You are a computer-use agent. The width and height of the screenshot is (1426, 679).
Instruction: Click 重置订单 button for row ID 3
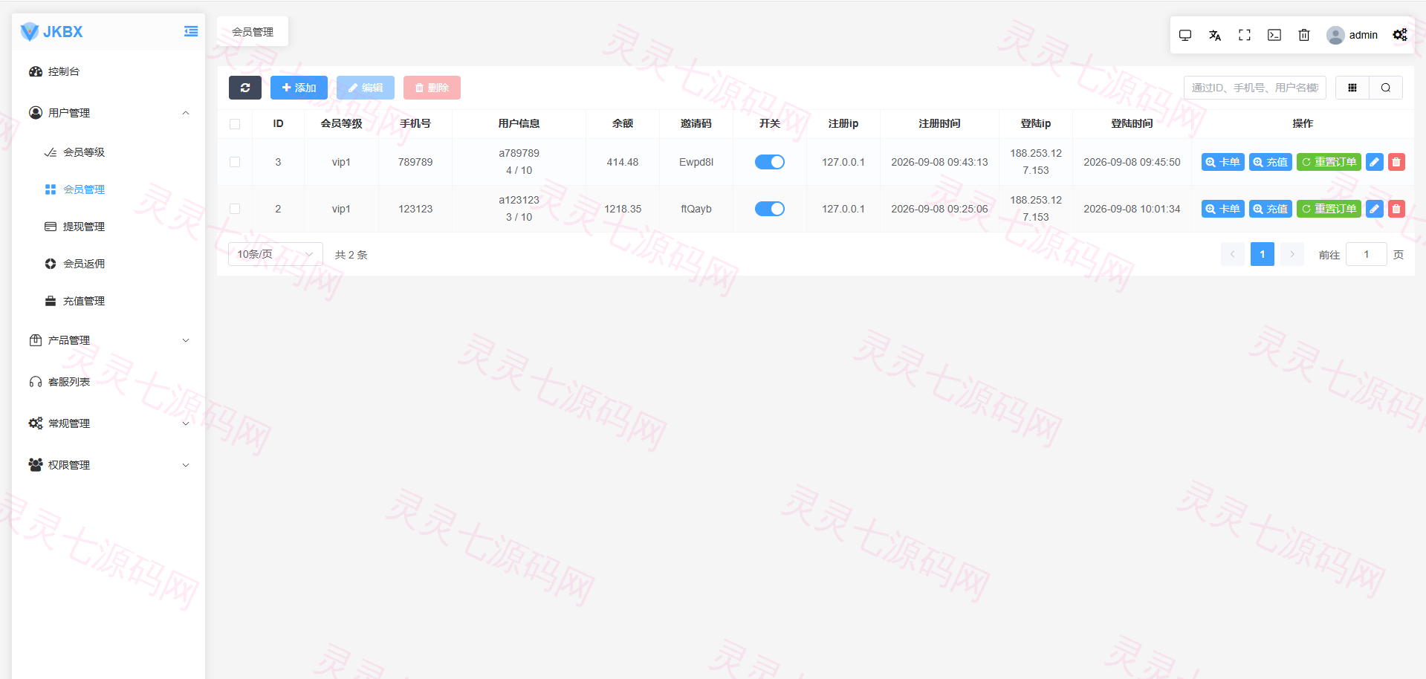1329,162
